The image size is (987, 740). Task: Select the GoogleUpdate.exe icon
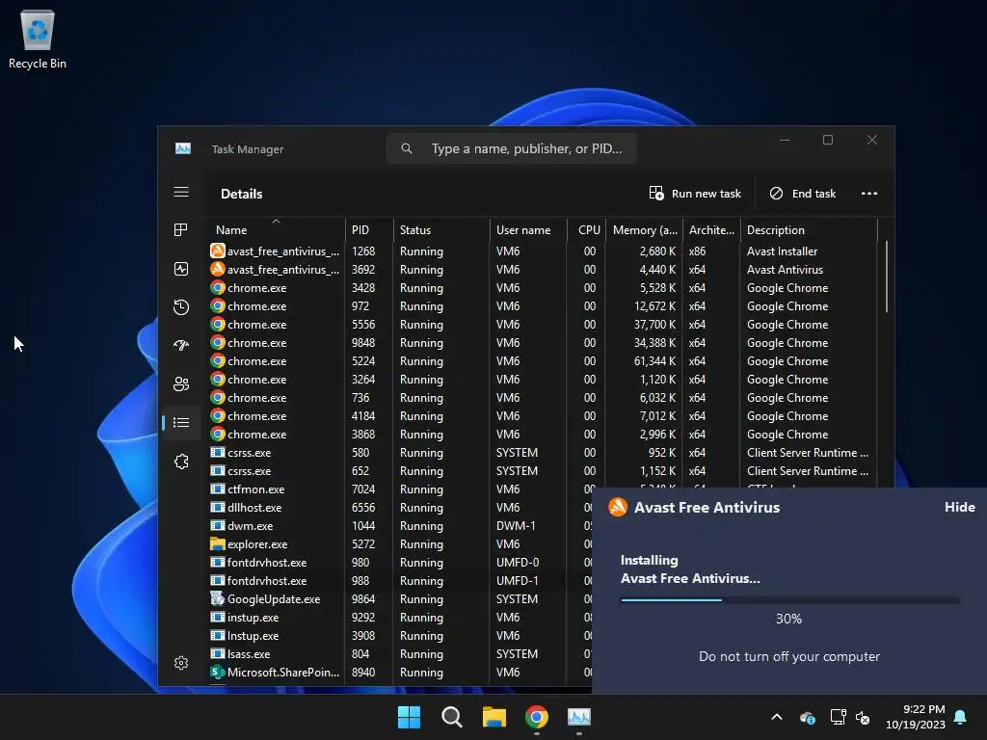pos(218,599)
